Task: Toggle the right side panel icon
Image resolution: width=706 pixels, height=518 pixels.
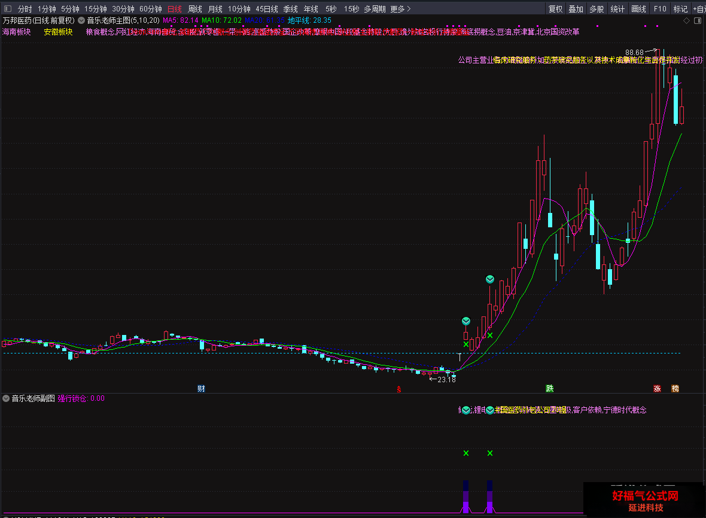Action: tap(698, 21)
